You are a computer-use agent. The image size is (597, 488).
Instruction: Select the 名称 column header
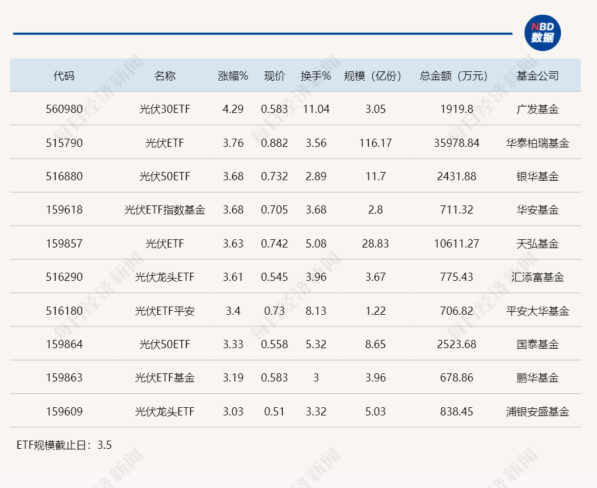(164, 75)
